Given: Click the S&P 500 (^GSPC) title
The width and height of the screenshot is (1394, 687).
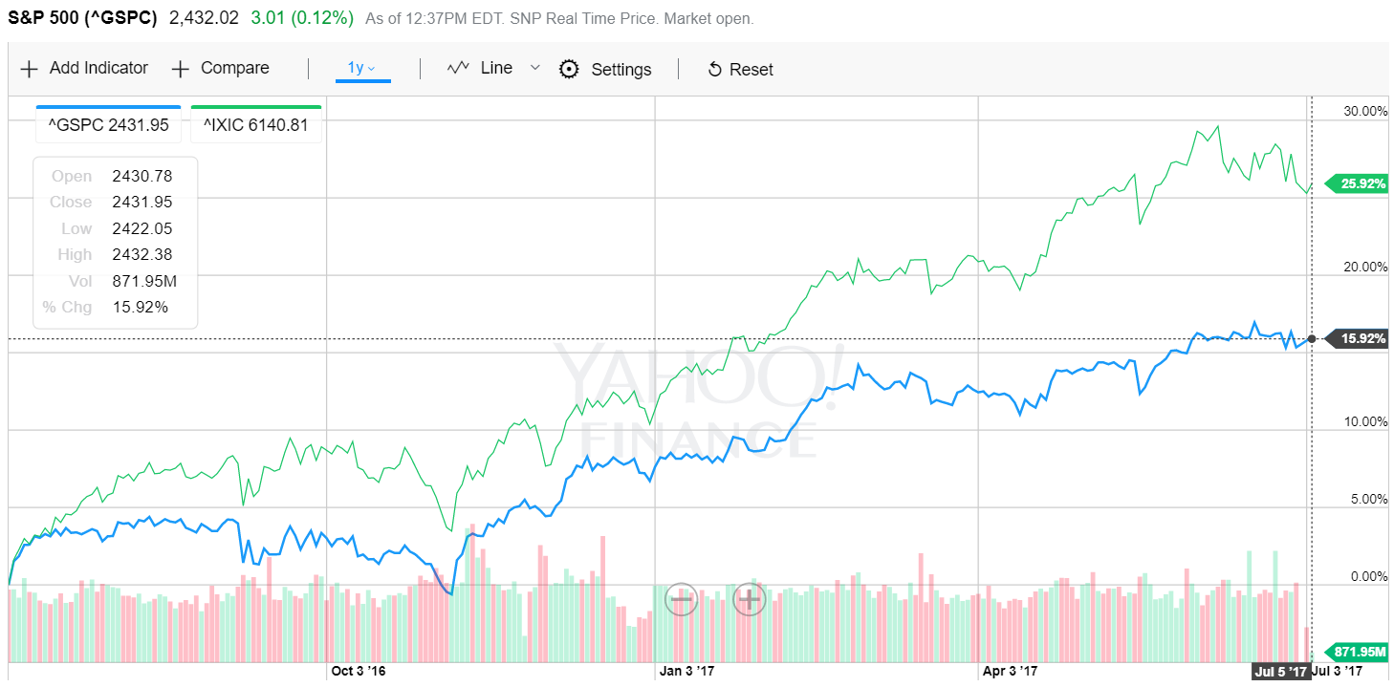Looking at the screenshot, I should [x=82, y=17].
